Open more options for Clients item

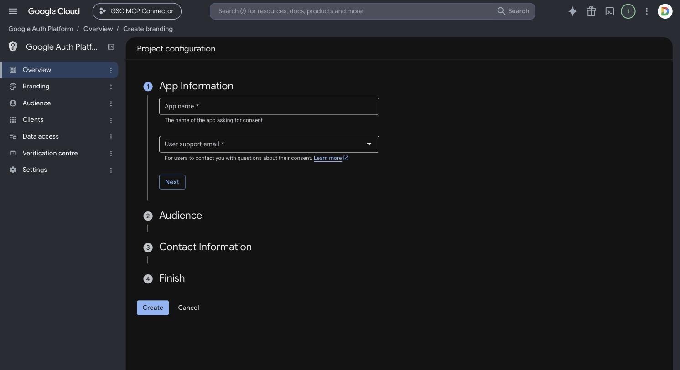pyautogui.click(x=111, y=120)
